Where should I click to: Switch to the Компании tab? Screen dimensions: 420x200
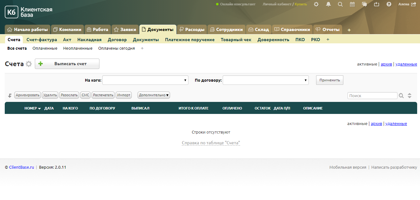coord(67,29)
